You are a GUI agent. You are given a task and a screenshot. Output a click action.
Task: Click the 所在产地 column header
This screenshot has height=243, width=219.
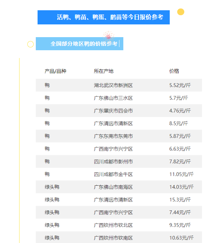point(103,71)
